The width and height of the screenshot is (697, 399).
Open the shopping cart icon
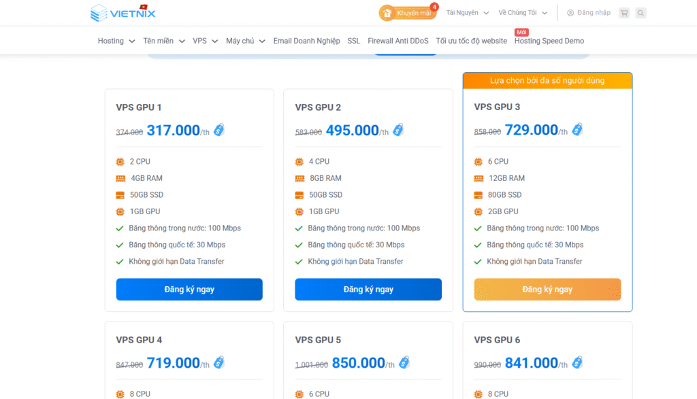tap(623, 13)
